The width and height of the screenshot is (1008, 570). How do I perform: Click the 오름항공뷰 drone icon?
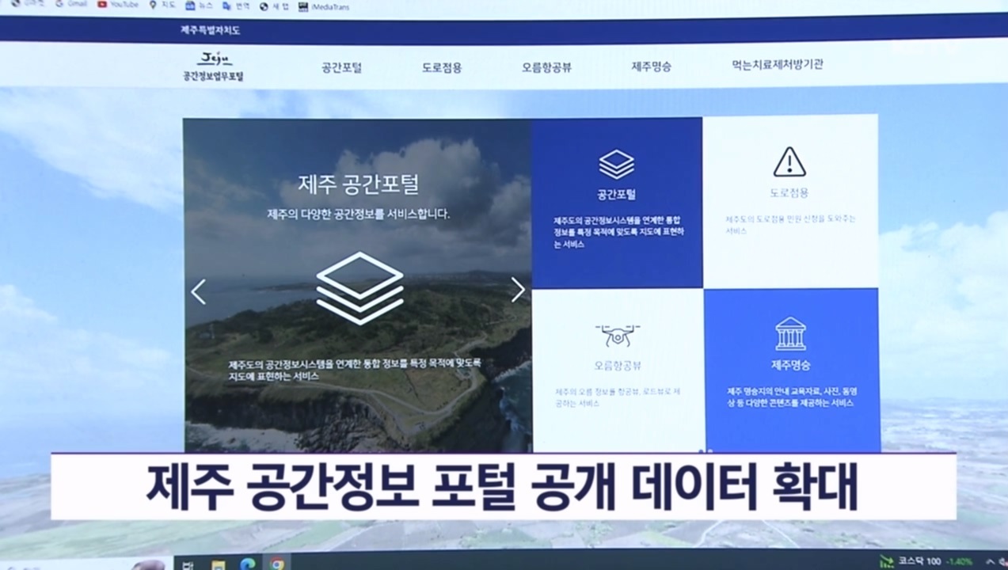coord(617,335)
